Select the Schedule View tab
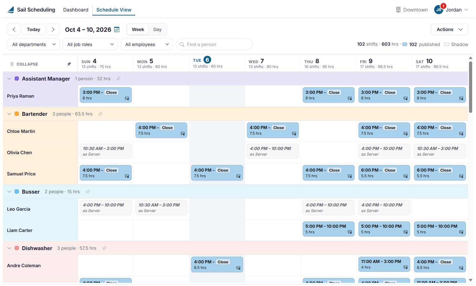This screenshot has width=476, height=286. pos(114,10)
